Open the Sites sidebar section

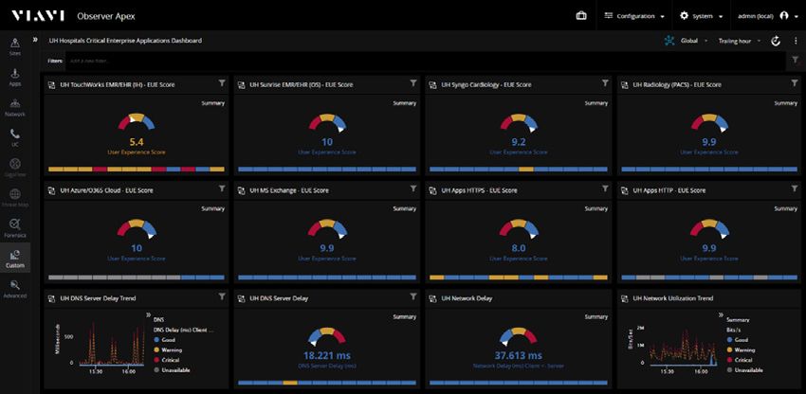[x=15, y=46]
